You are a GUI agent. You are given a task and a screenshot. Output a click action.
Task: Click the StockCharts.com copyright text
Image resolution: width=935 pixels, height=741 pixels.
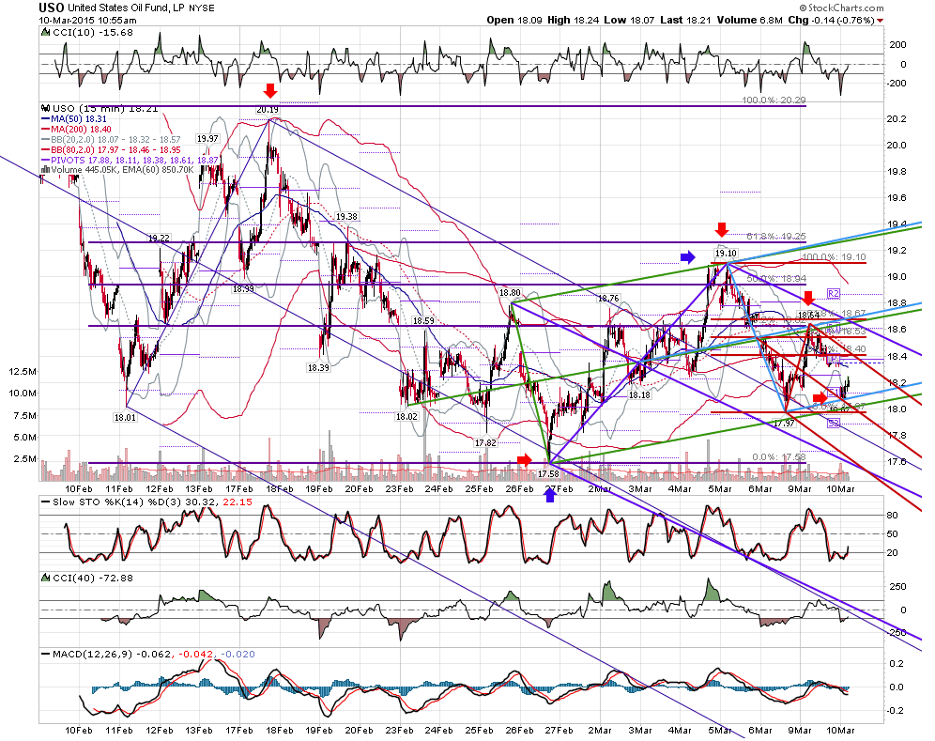point(842,8)
